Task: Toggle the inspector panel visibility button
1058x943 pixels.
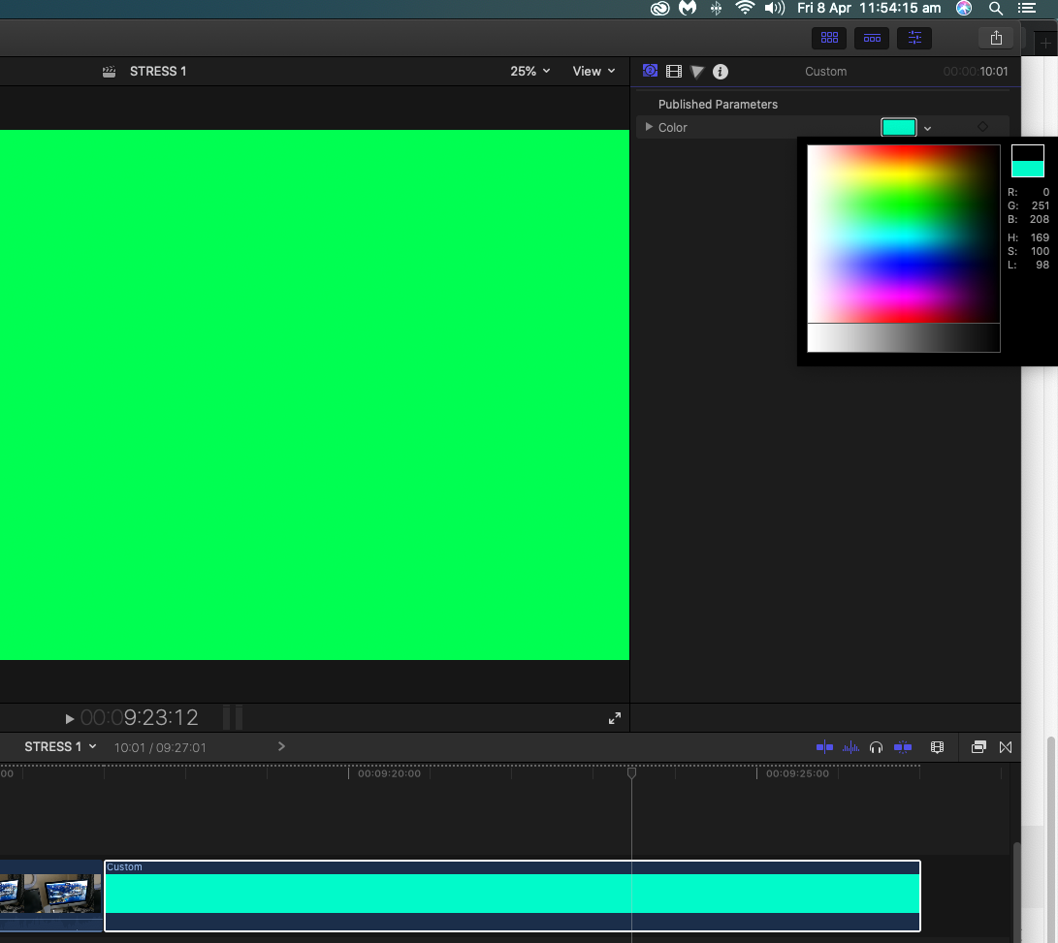Action: [914, 38]
